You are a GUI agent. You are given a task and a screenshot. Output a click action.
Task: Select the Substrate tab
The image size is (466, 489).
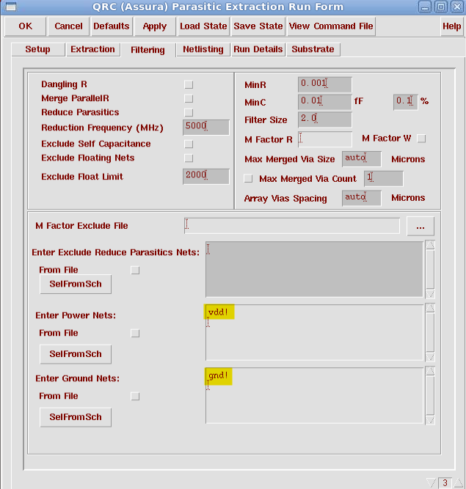point(313,50)
